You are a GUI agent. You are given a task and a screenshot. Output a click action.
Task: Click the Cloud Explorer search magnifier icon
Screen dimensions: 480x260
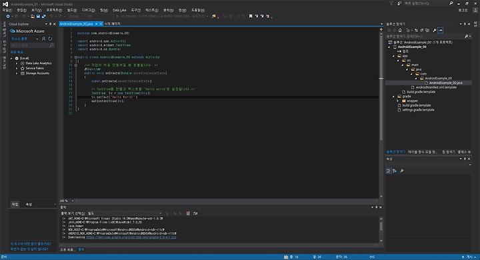pos(51,45)
